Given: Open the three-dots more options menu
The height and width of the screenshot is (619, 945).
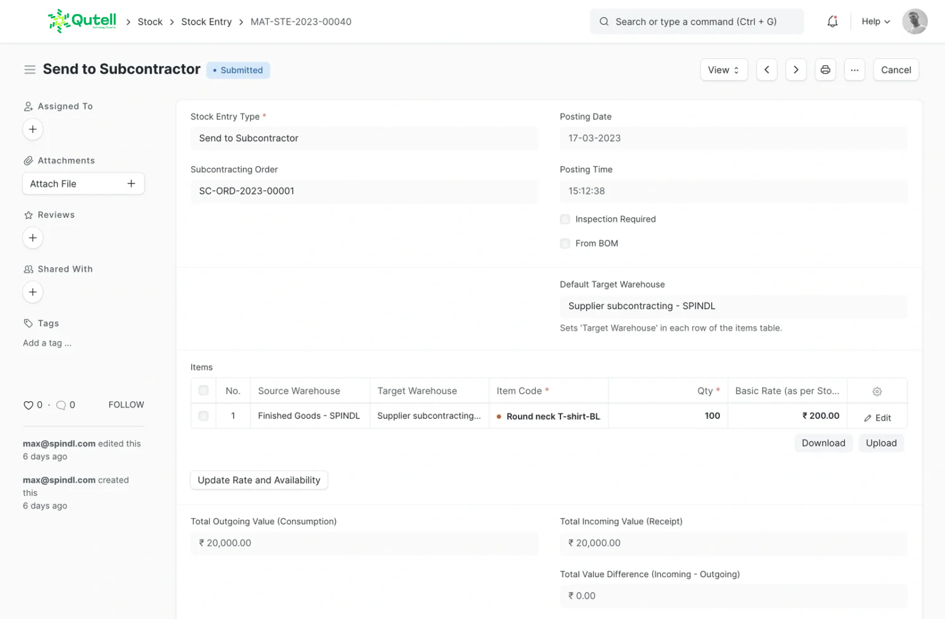Looking at the screenshot, I should (855, 70).
